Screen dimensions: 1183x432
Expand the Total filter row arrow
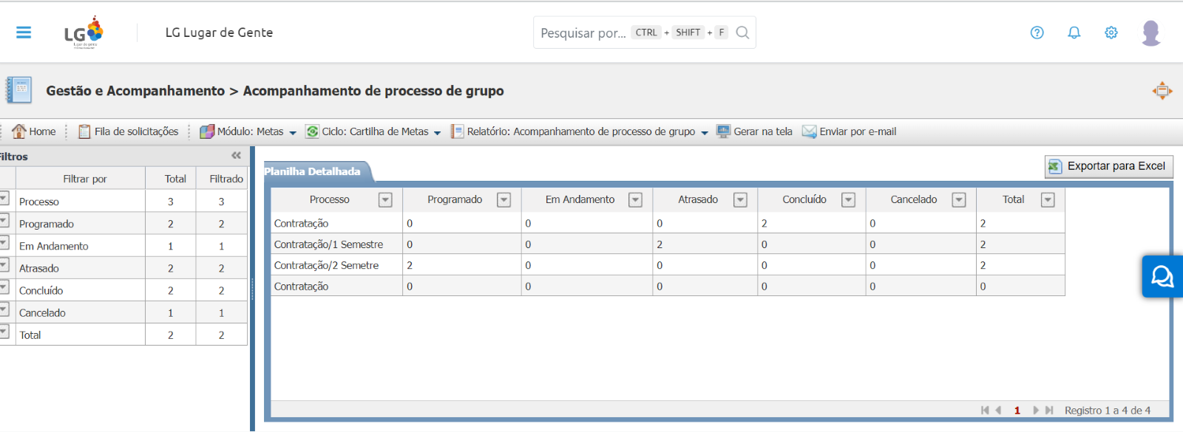[x=4, y=332]
